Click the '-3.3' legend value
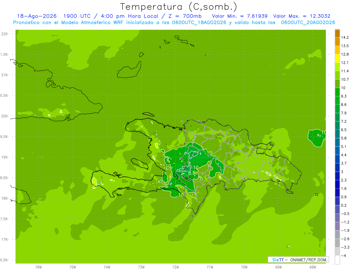Image resolution: width=351 pixels, height=271 pixels. pyautogui.click(x=345, y=247)
